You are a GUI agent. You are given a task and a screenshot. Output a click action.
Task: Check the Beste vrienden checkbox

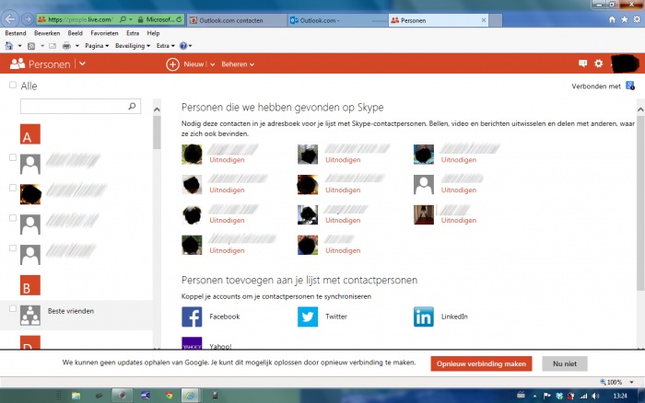13,308
